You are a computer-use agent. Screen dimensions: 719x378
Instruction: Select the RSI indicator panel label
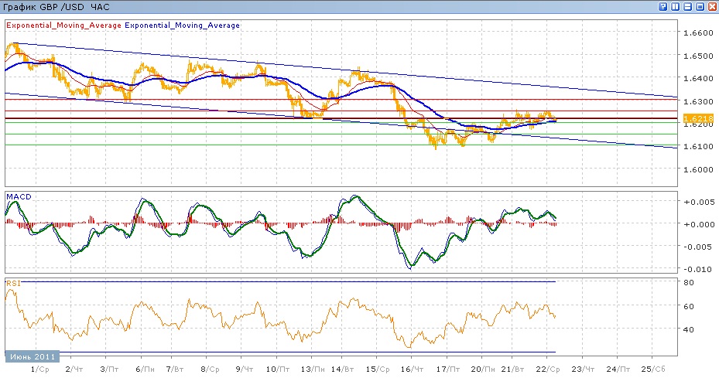12,284
